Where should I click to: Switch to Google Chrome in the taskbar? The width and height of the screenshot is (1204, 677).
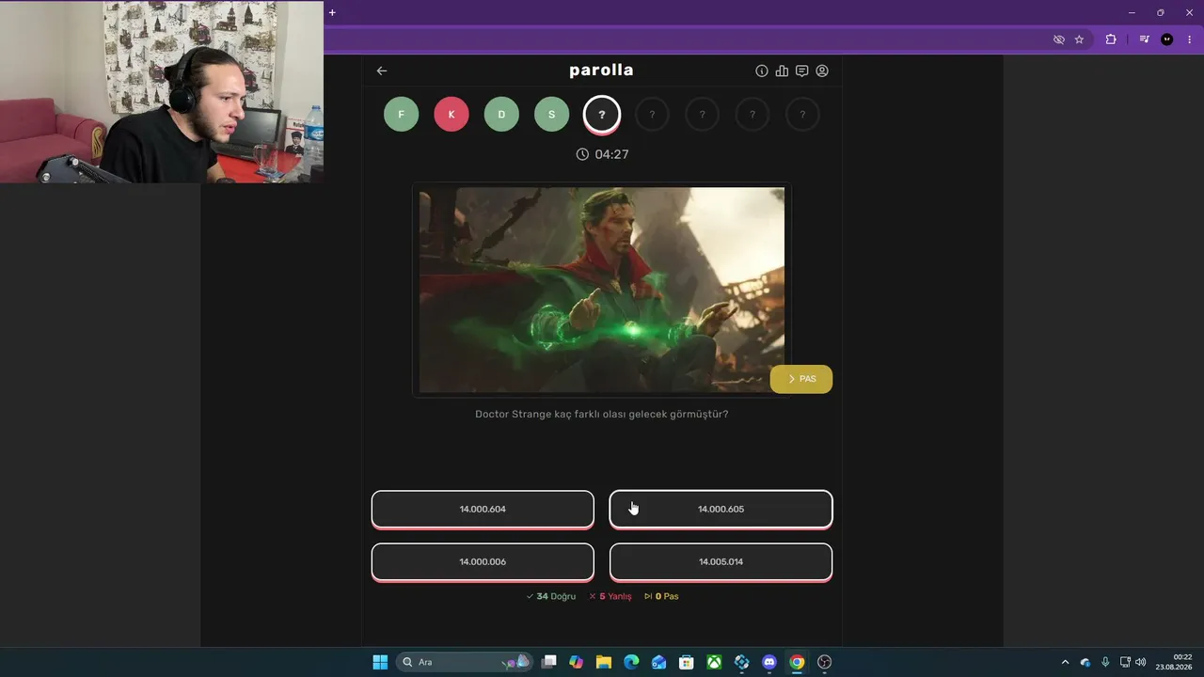tap(797, 662)
